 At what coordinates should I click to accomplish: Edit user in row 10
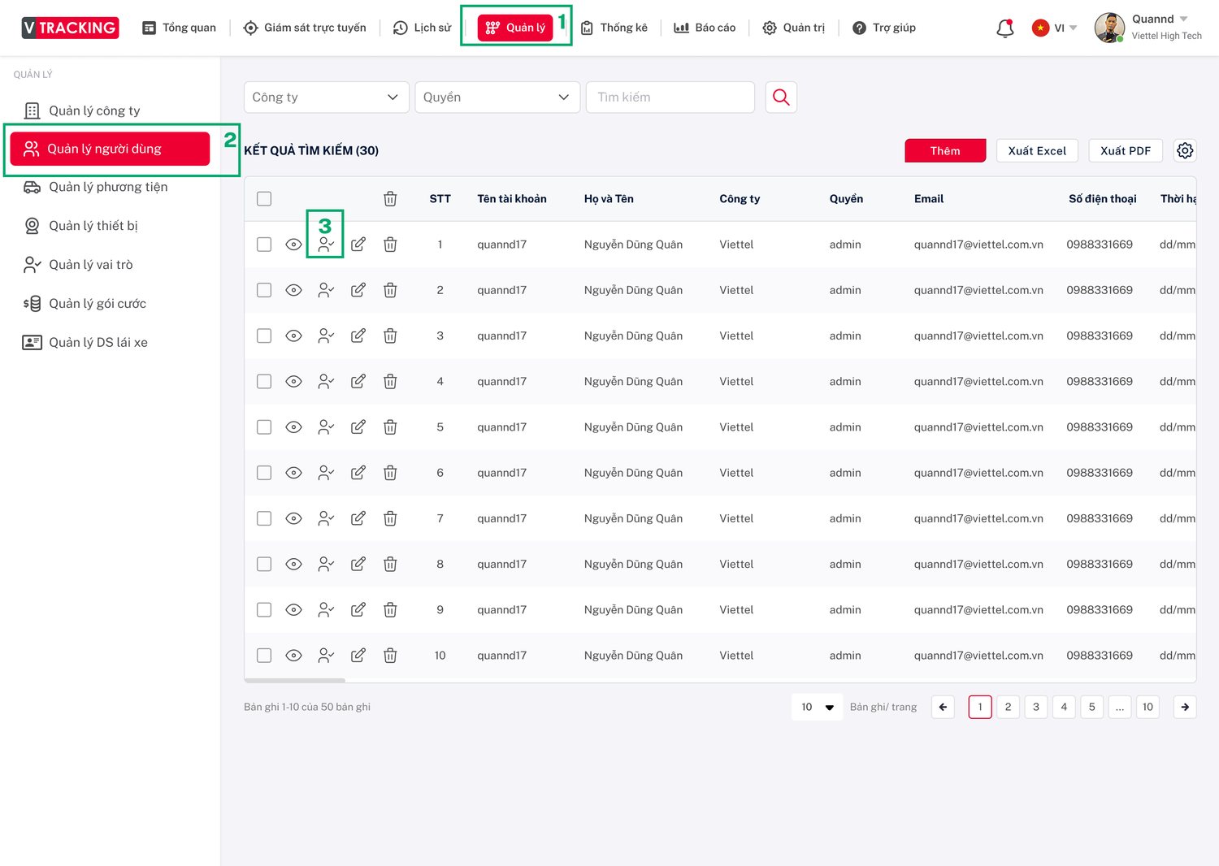358,656
